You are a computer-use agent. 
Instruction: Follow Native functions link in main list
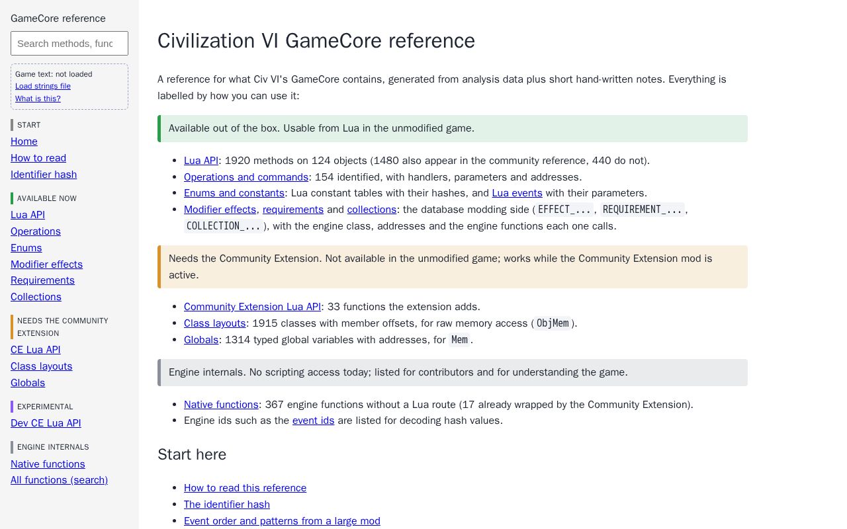221,405
